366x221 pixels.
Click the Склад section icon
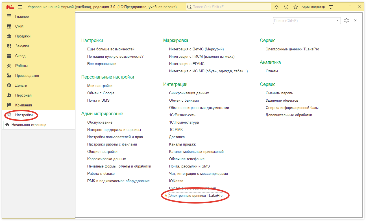(9, 56)
